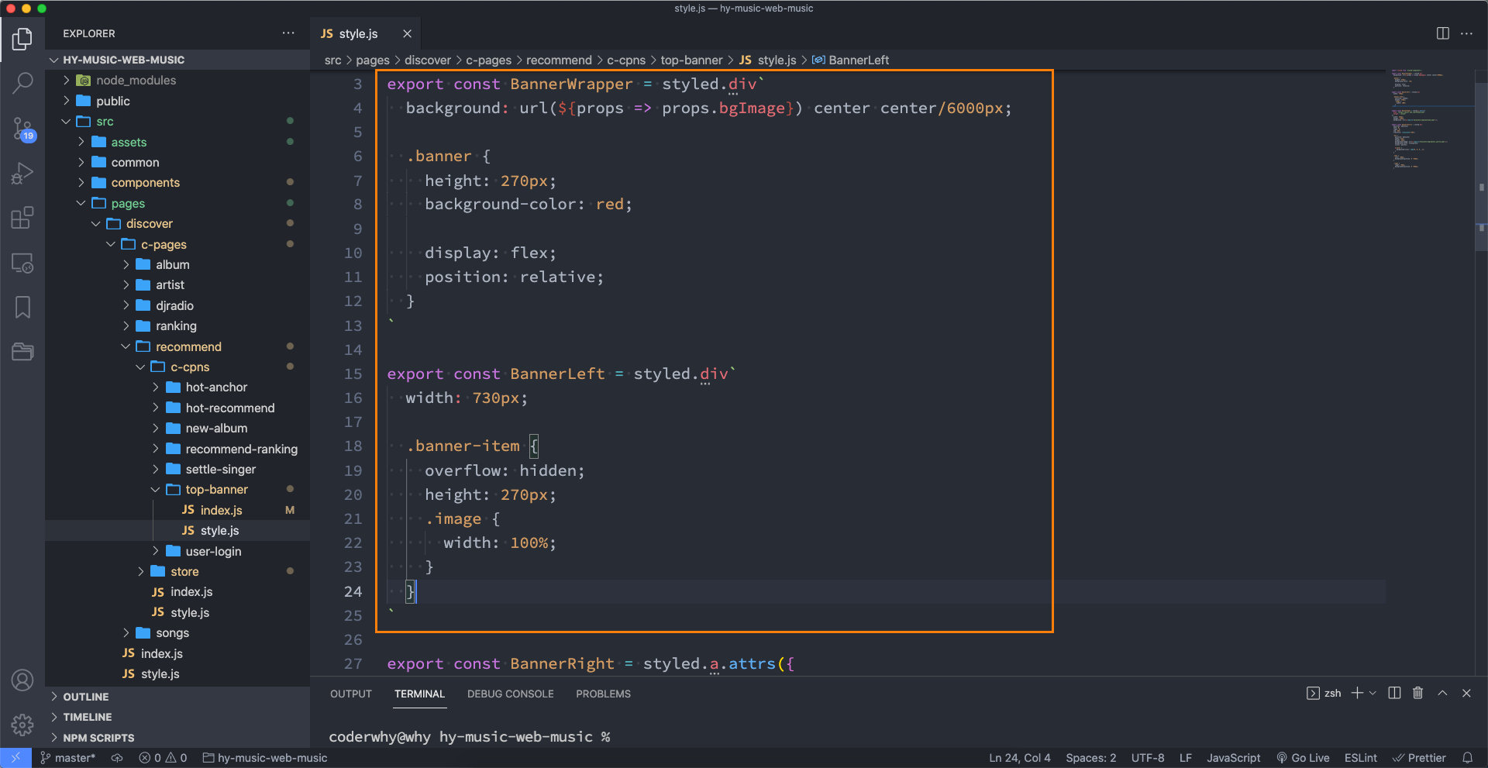
Task: Open the Bookmarks view in activity bar
Action: tap(22, 308)
